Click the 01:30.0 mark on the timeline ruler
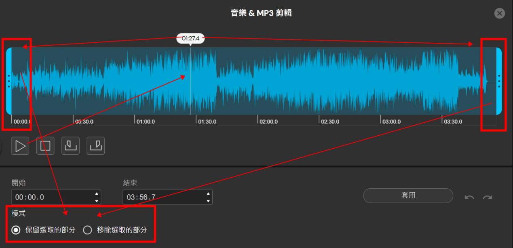The height and width of the screenshot is (248, 513). pyautogui.click(x=207, y=121)
